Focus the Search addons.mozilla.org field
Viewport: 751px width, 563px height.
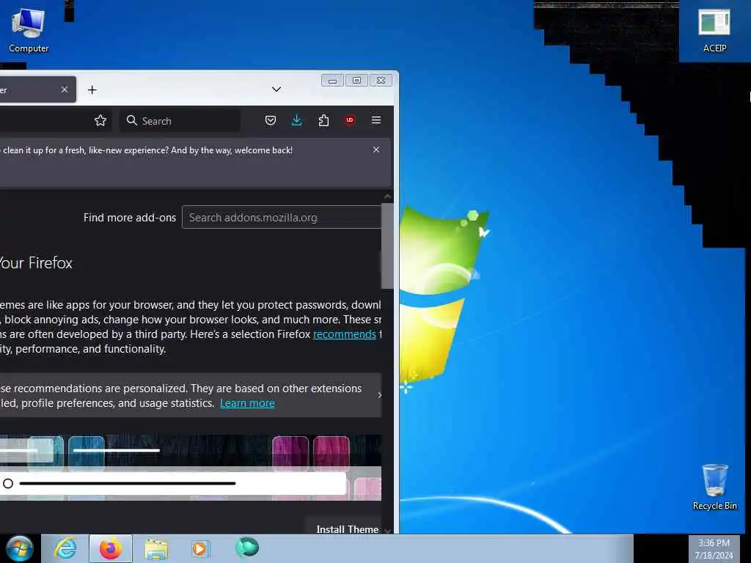(x=282, y=217)
